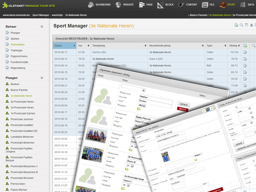Click the wedstrijd breadcrumb
256x192 pixels.
(x=57, y=15)
